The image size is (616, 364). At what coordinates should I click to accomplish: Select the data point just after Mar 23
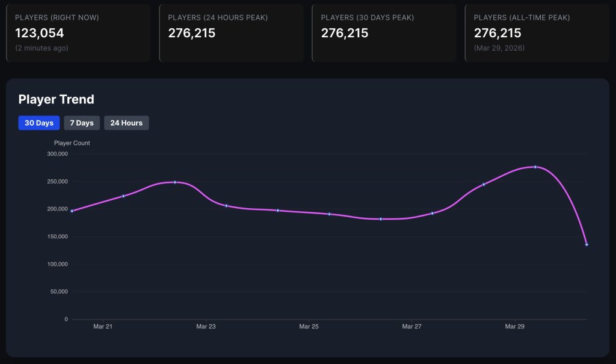click(x=226, y=206)
